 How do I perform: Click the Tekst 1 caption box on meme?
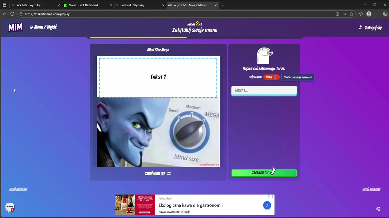(158, 77)
